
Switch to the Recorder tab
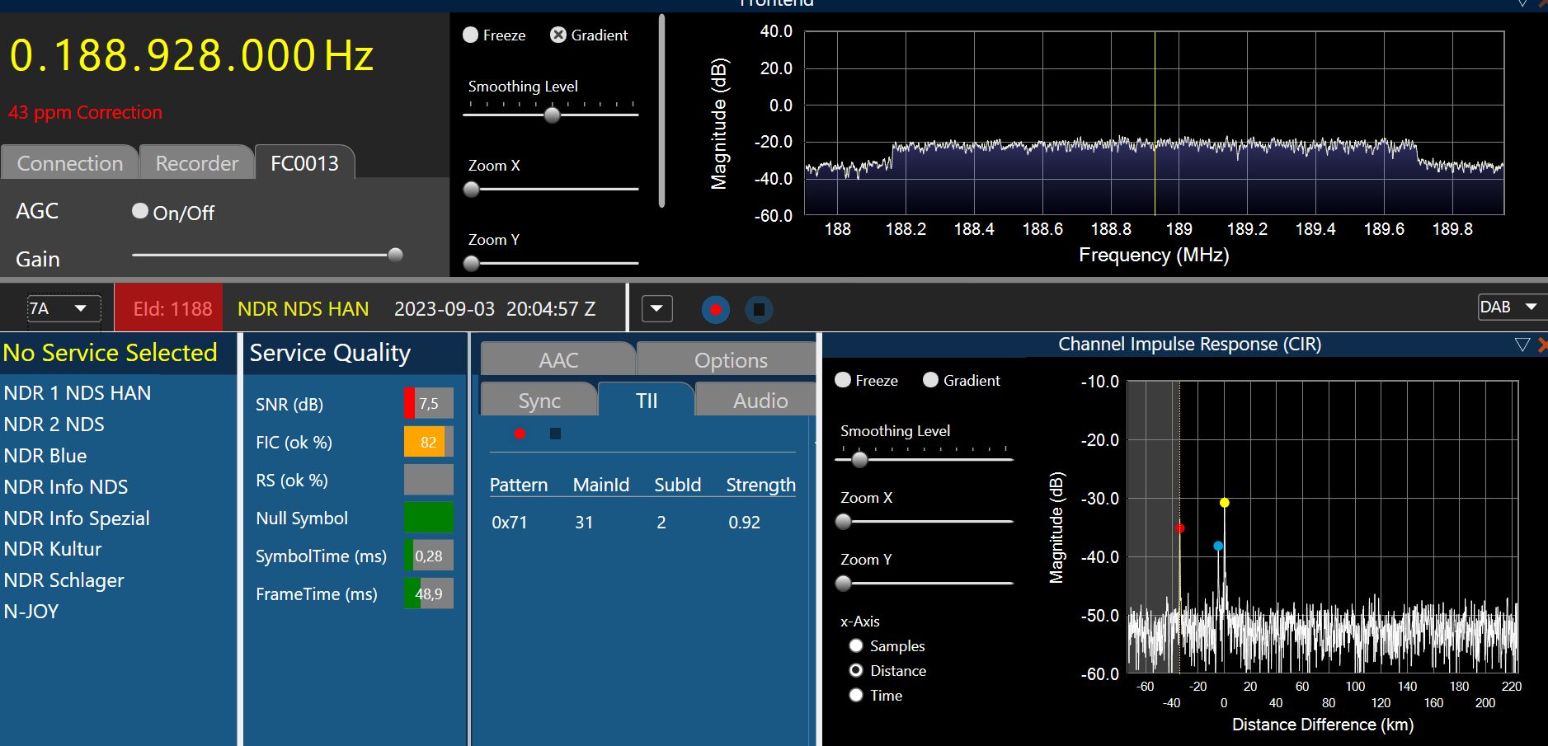click(x=196, y=163)
